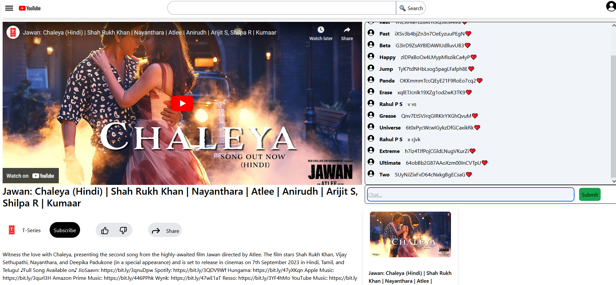Click heart on Jump's message
Image resolution: width=616 pixels, height=285 pixels.
point(471,69)
